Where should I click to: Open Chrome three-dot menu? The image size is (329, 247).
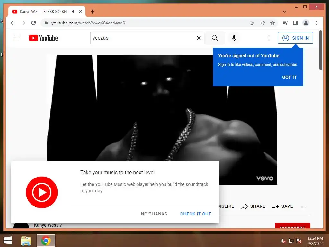pyautogui.click(x=316, y=23)
